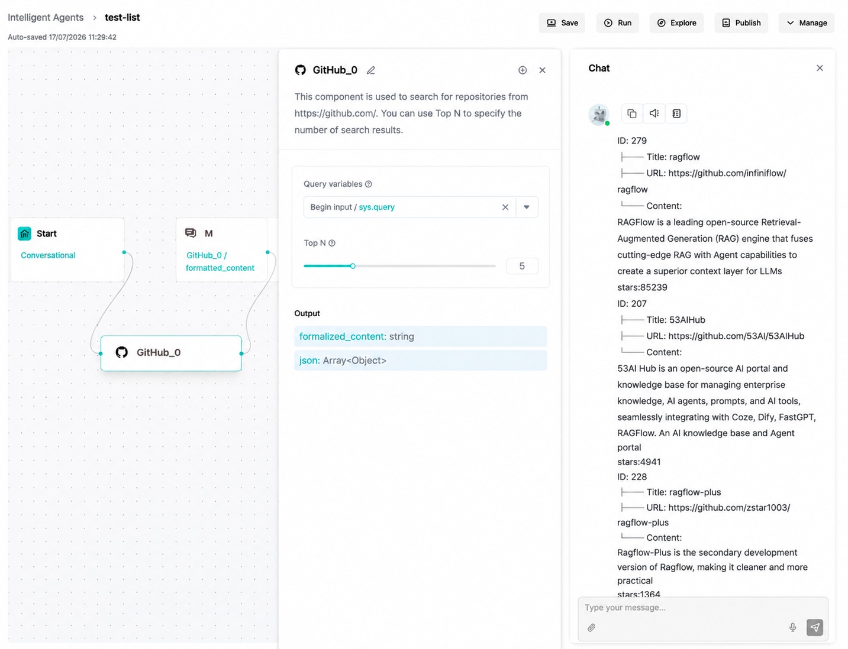Show the Query variables help tooltip icon

point(369,184)
